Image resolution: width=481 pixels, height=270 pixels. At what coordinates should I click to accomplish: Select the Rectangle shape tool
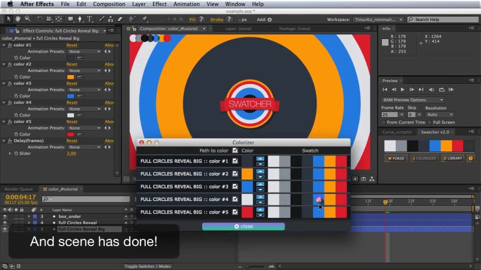click(71, 19)
